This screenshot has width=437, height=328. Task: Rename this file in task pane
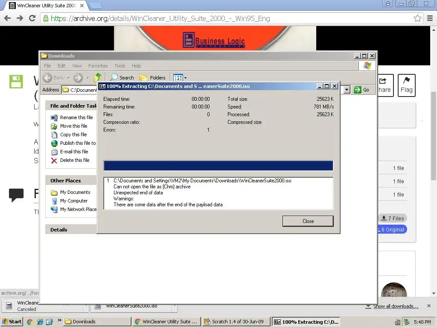pyautogui.click(x=76, y=117)
